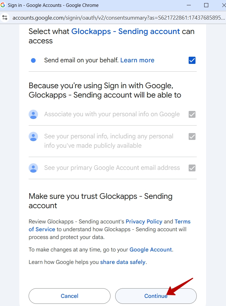
Task: Maximize the Chrome sign-in window
Action: [x=206, y=5]
